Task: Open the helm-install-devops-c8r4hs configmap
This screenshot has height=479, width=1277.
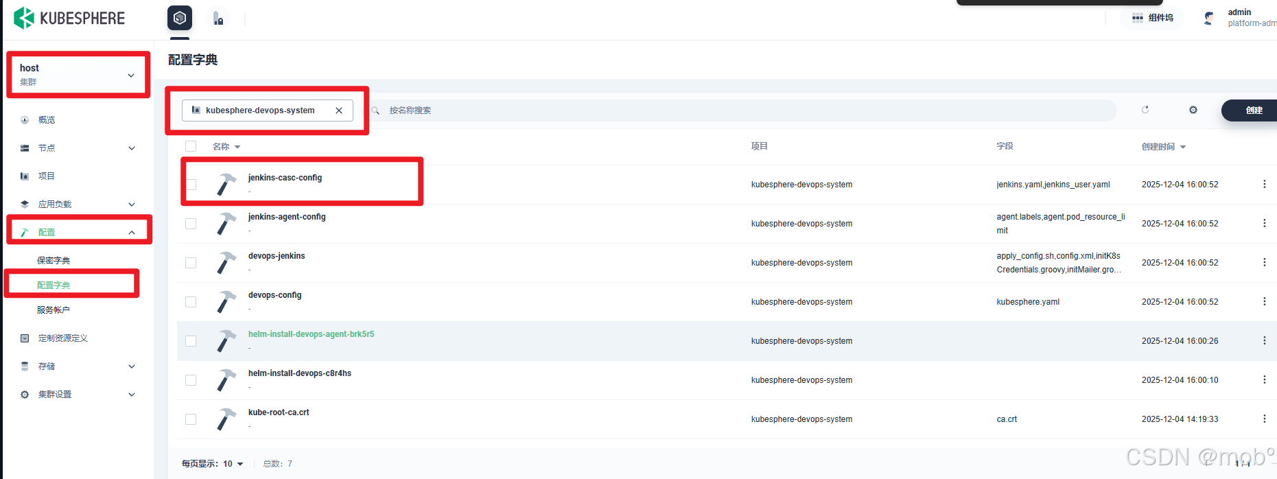Action: [x=299, y=373]
